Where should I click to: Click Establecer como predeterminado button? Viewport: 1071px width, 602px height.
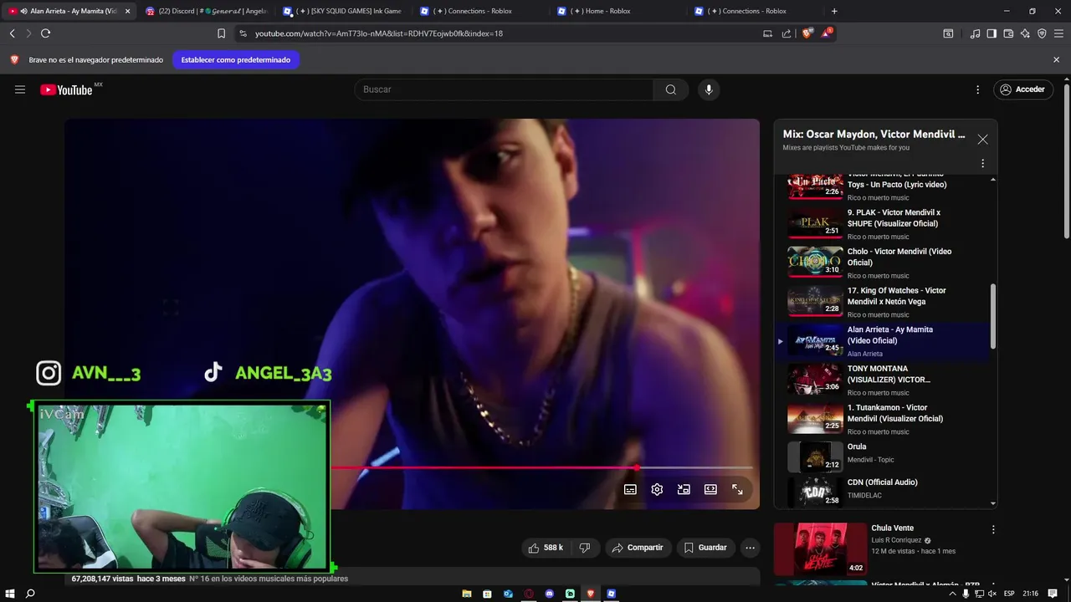(236, 60)
